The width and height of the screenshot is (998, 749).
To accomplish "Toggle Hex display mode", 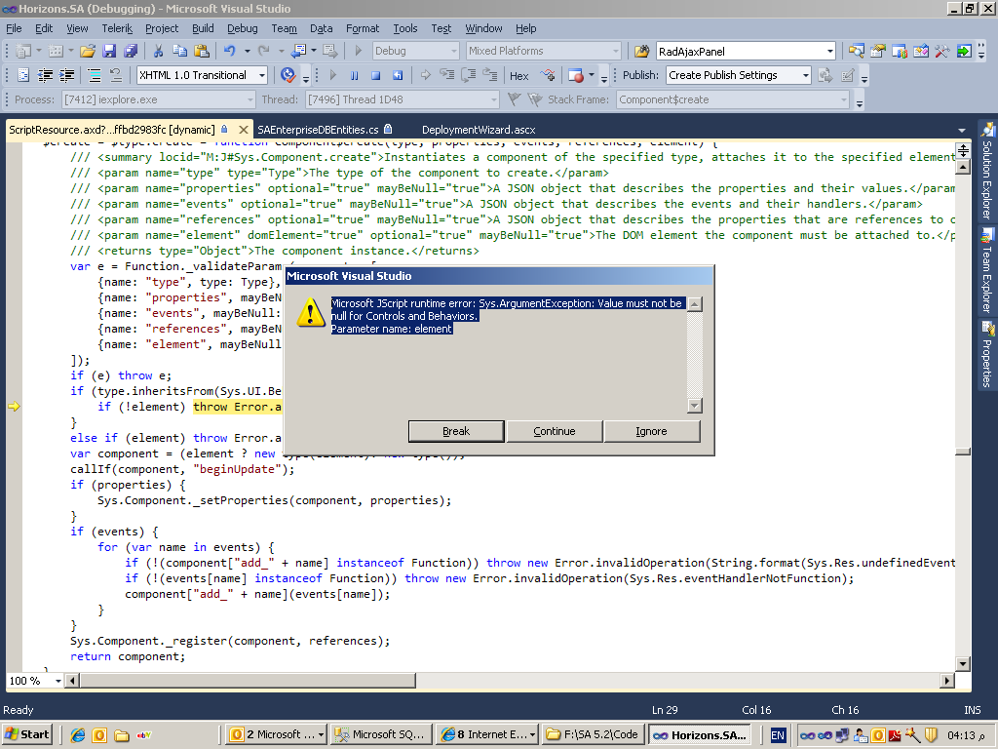I will [x=518, y=75].
